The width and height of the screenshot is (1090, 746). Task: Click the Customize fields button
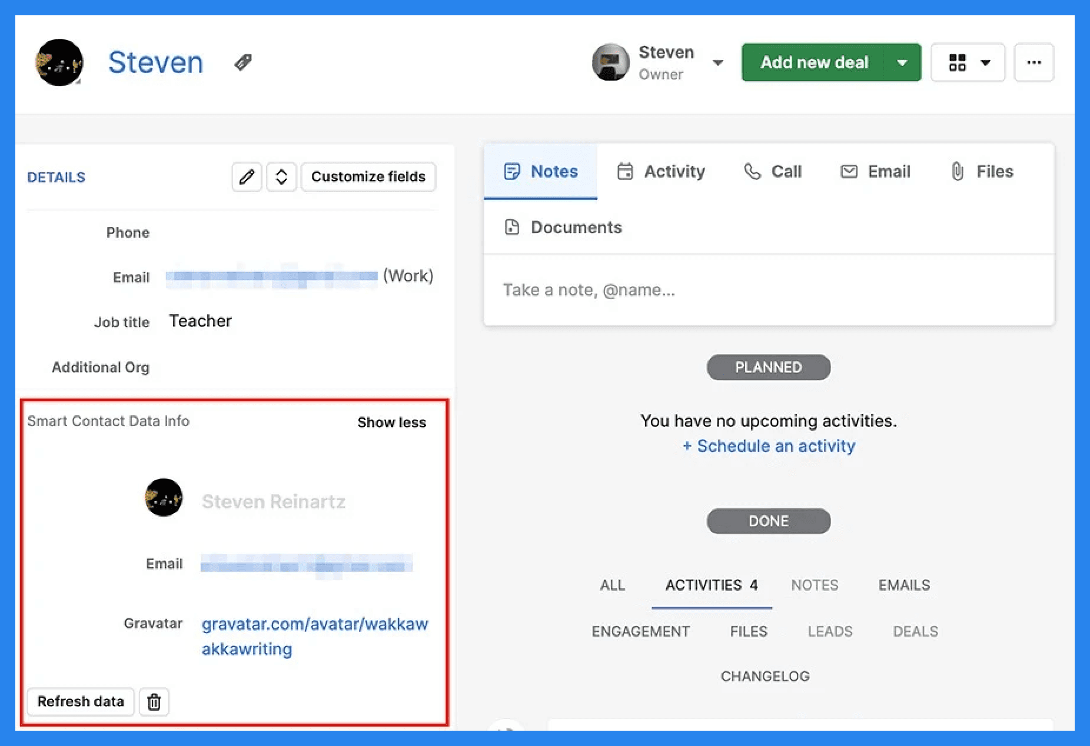(368, 176)
